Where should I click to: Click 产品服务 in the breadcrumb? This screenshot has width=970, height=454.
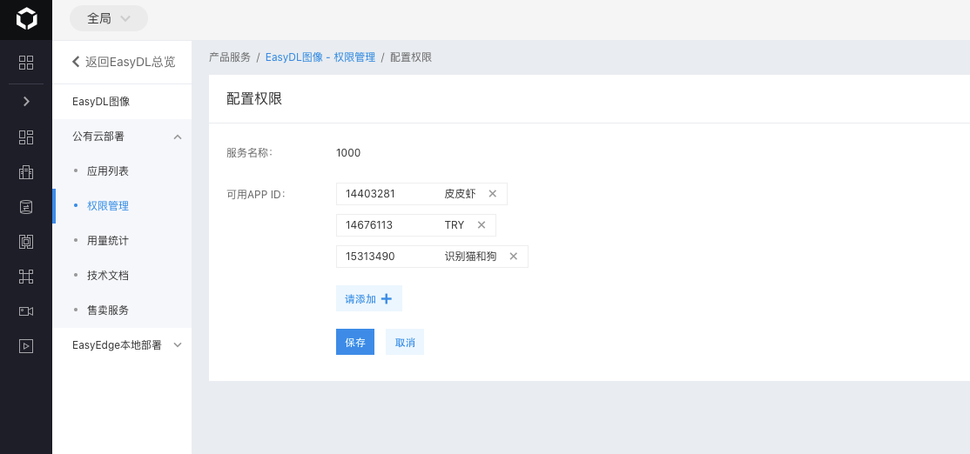230,57
